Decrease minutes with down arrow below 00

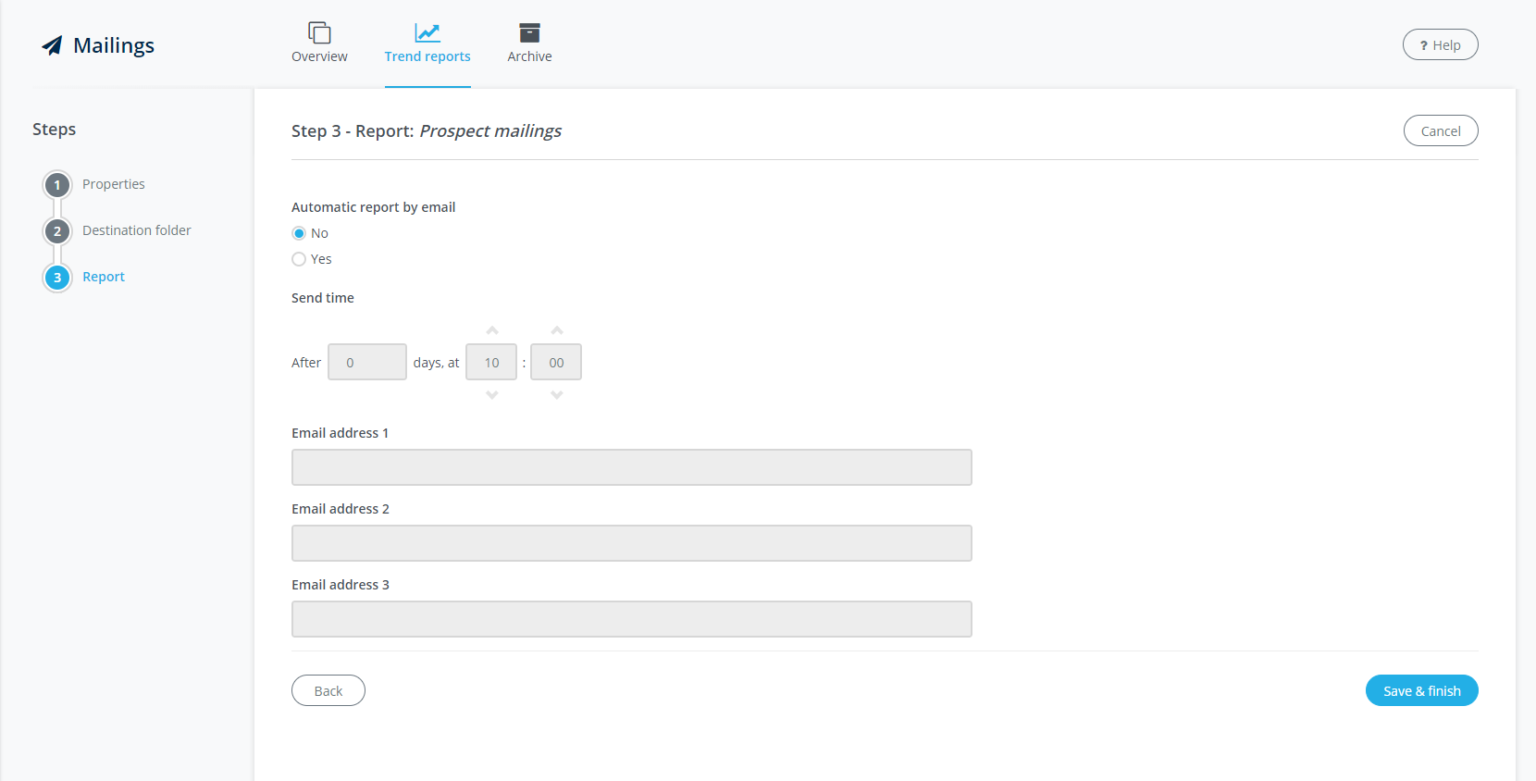click(557, 395)
